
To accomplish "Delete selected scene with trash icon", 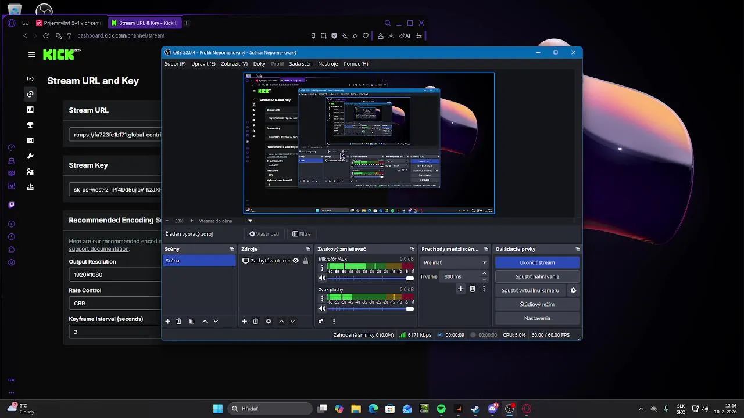I will tap(179, 321).
